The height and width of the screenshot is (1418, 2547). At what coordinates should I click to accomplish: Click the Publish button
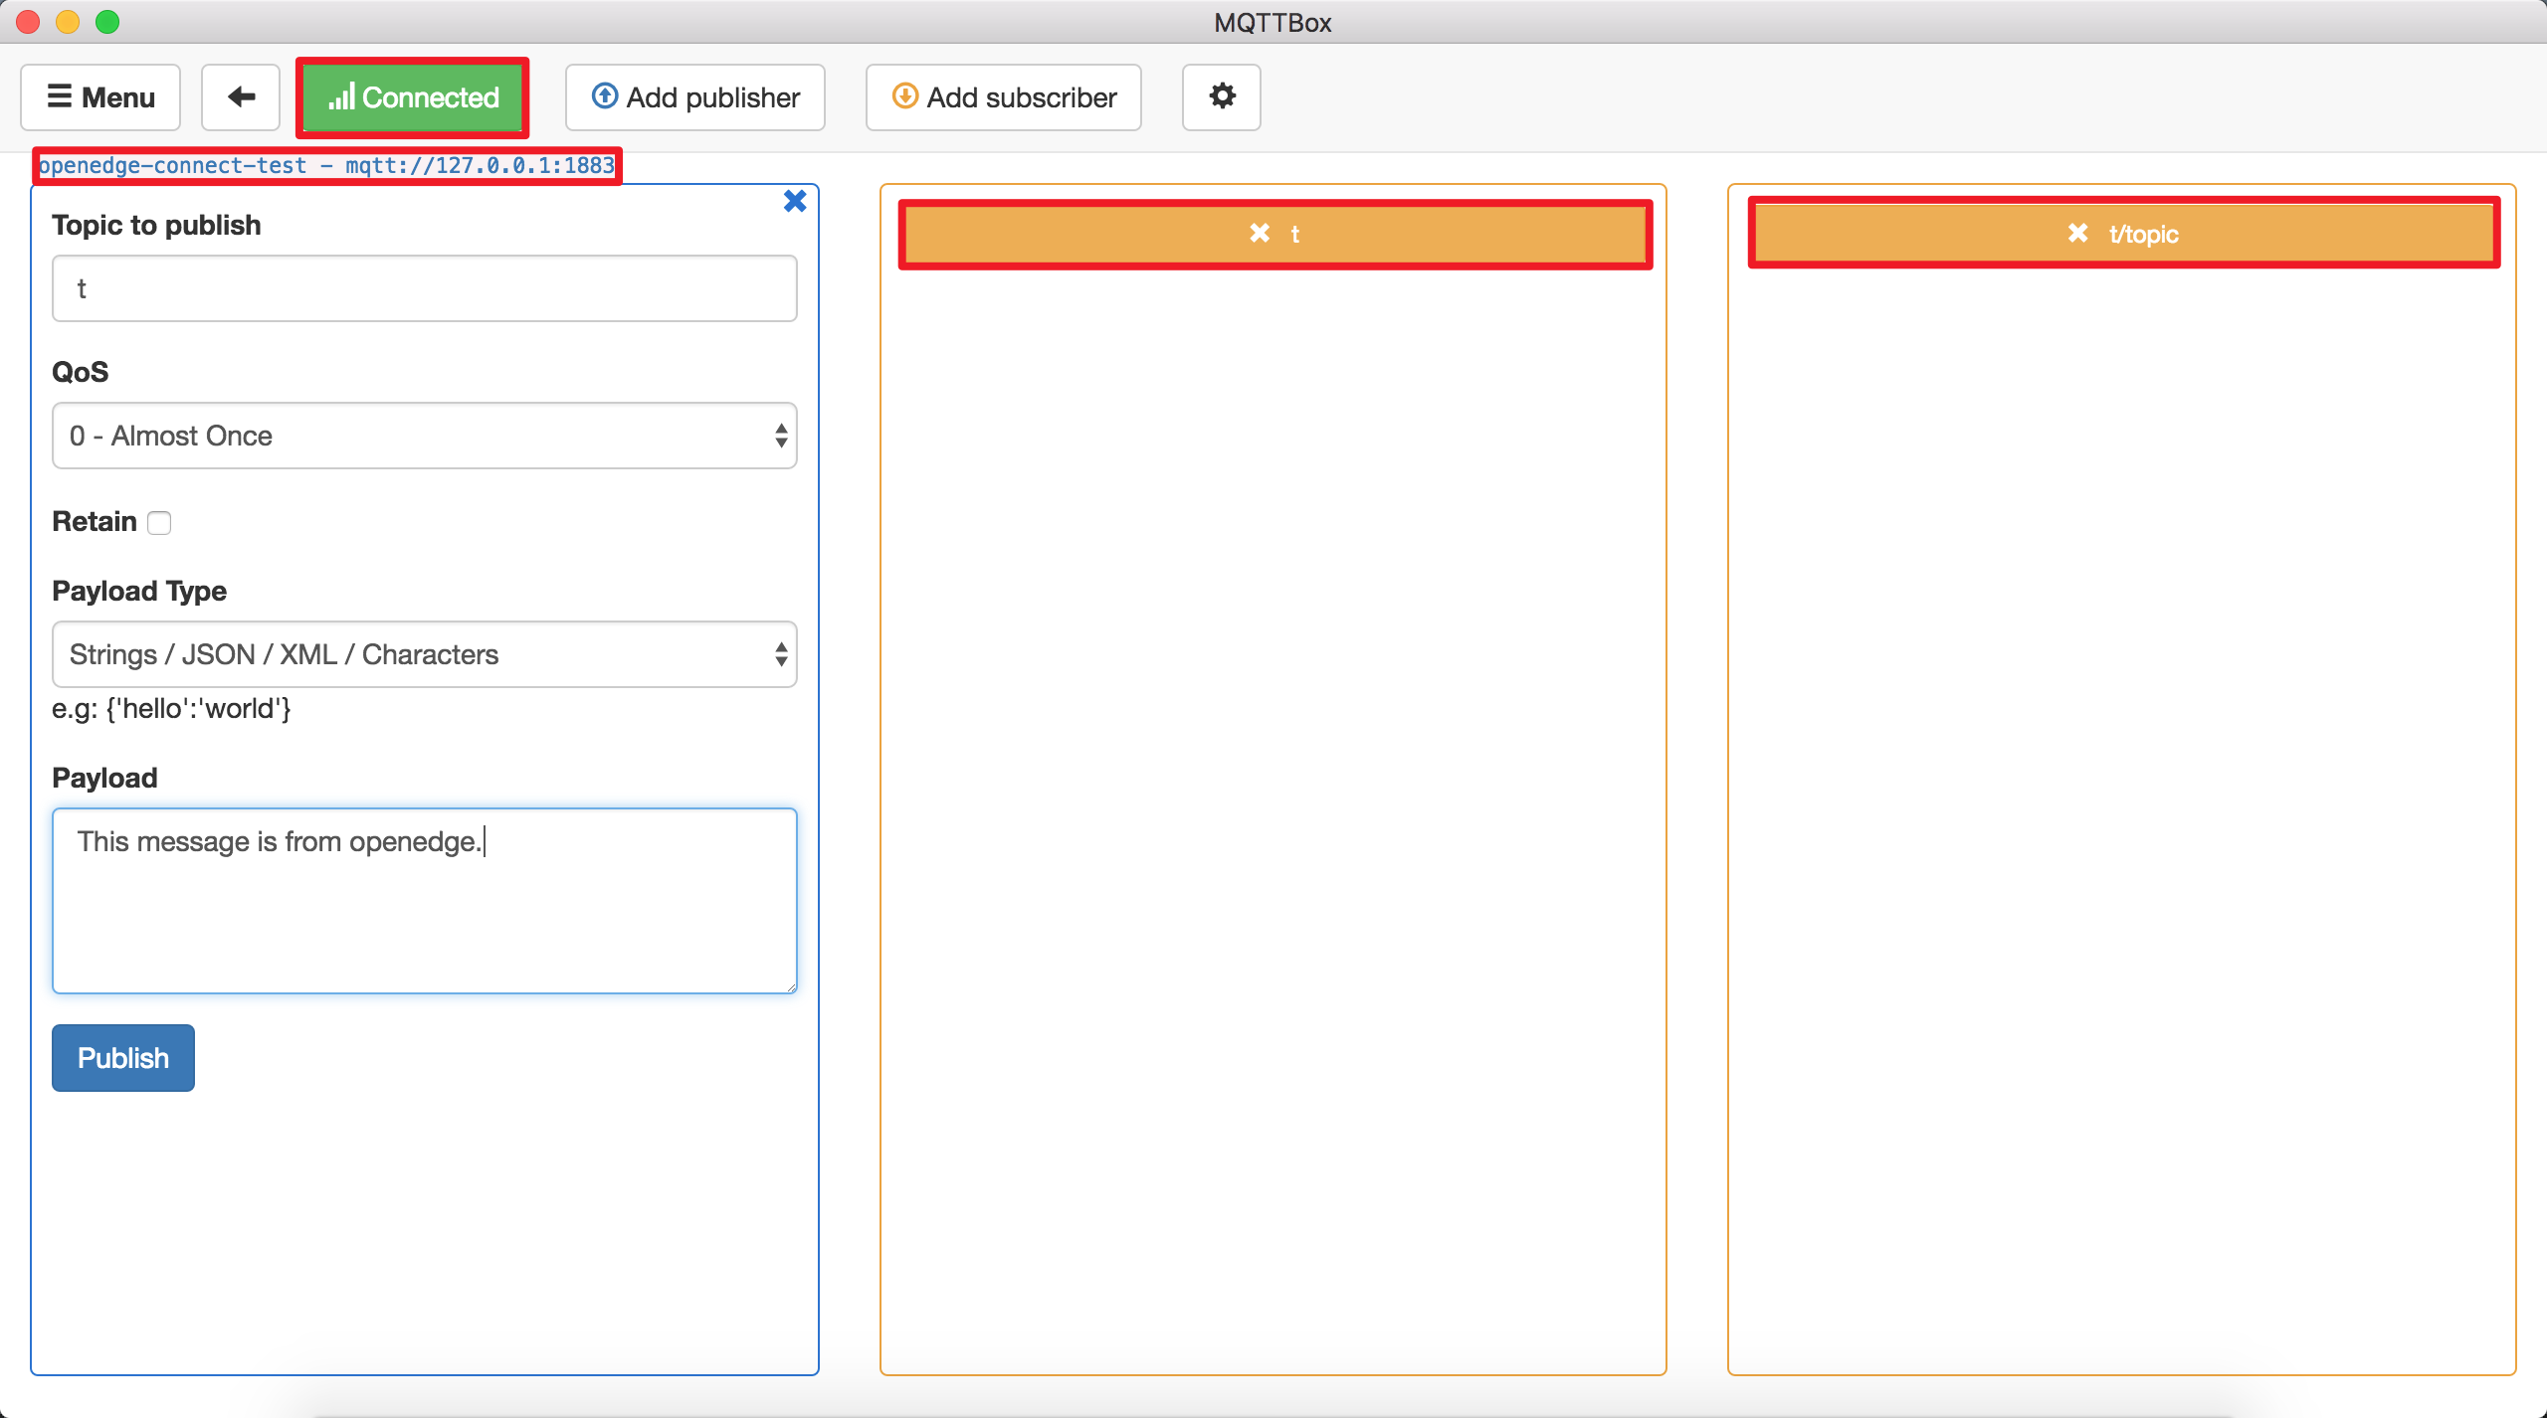click(x=122, y=1056)
